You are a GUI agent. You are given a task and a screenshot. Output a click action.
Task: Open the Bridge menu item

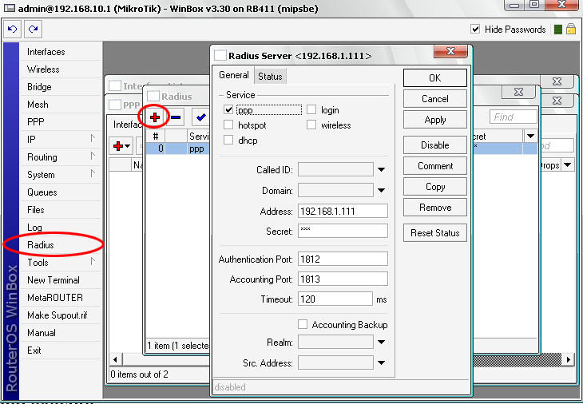pos(61,86)
